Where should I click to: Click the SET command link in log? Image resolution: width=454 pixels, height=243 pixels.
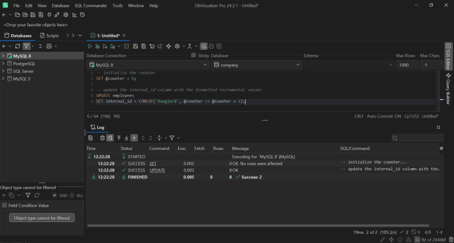[153, 164]
